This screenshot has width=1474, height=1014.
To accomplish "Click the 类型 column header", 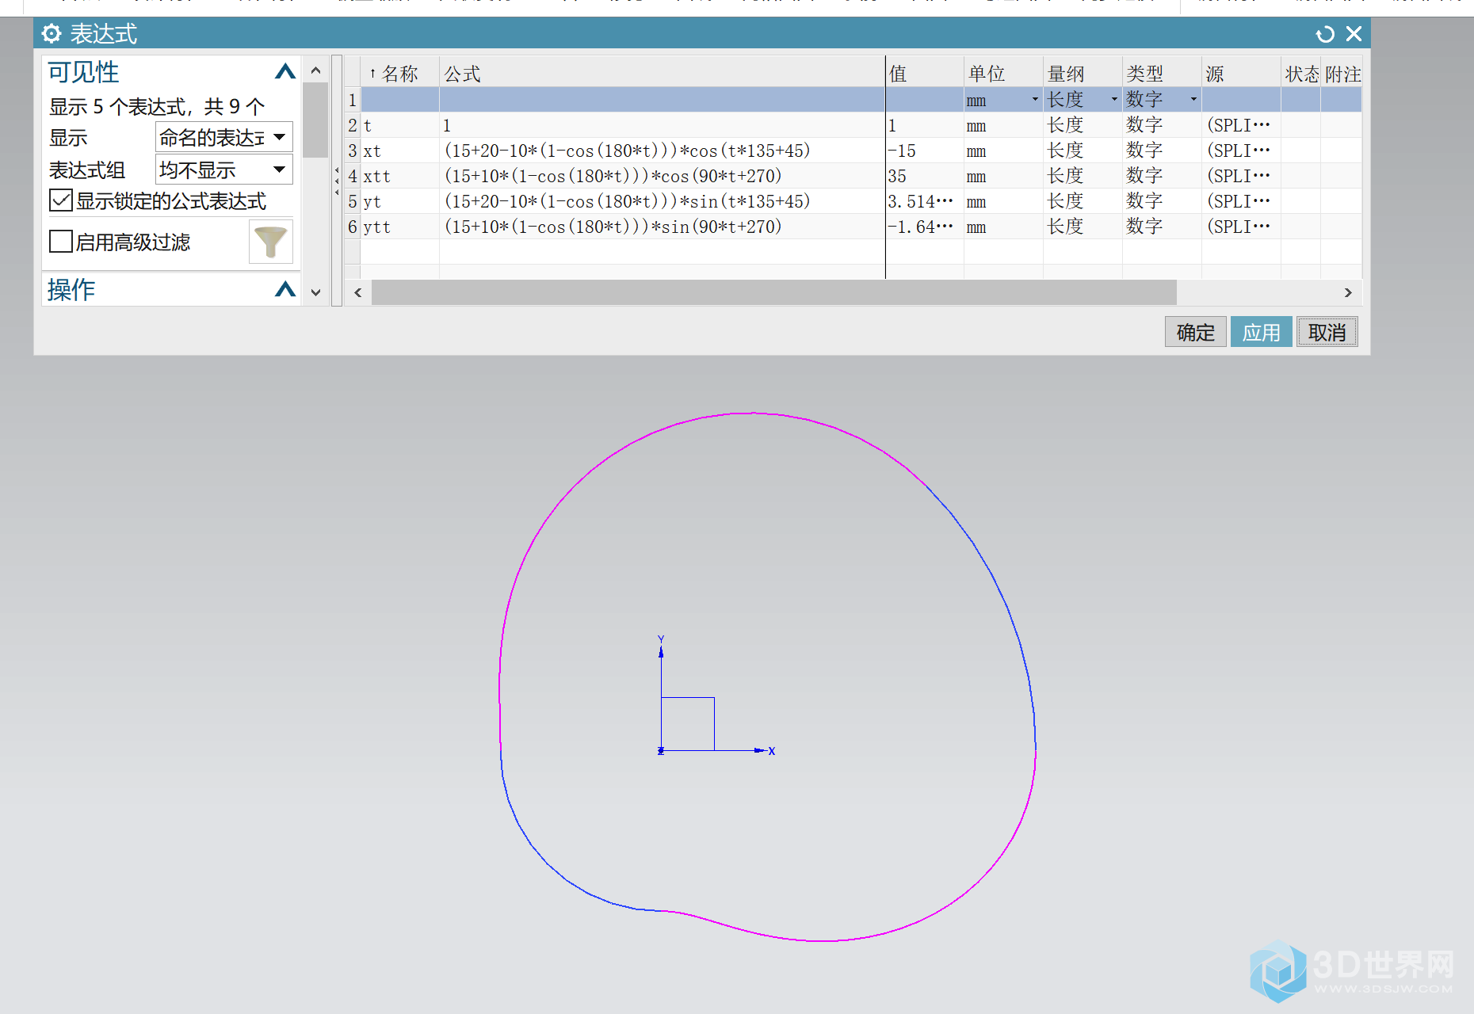I will pyautogui.click(x=1162, y=74).
